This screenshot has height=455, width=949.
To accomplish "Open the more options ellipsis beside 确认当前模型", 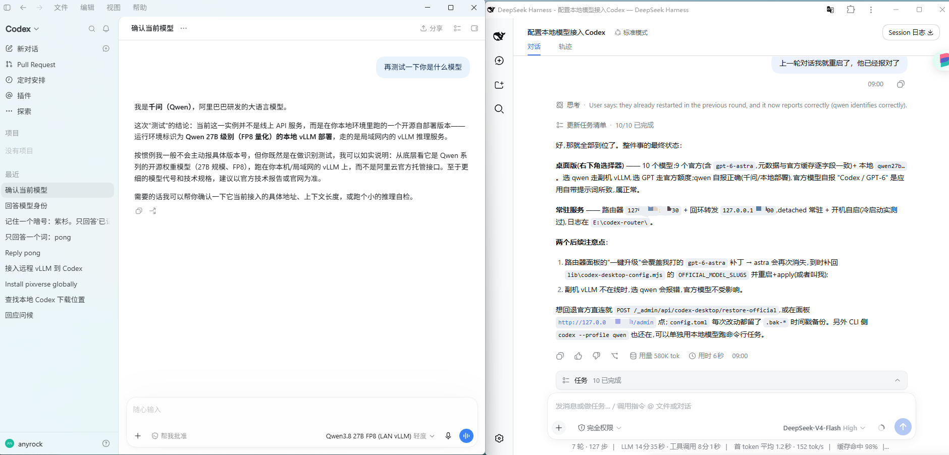I will [184, 28].
